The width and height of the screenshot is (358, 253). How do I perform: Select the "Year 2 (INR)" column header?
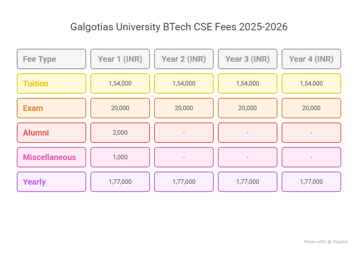pos(184,59)
